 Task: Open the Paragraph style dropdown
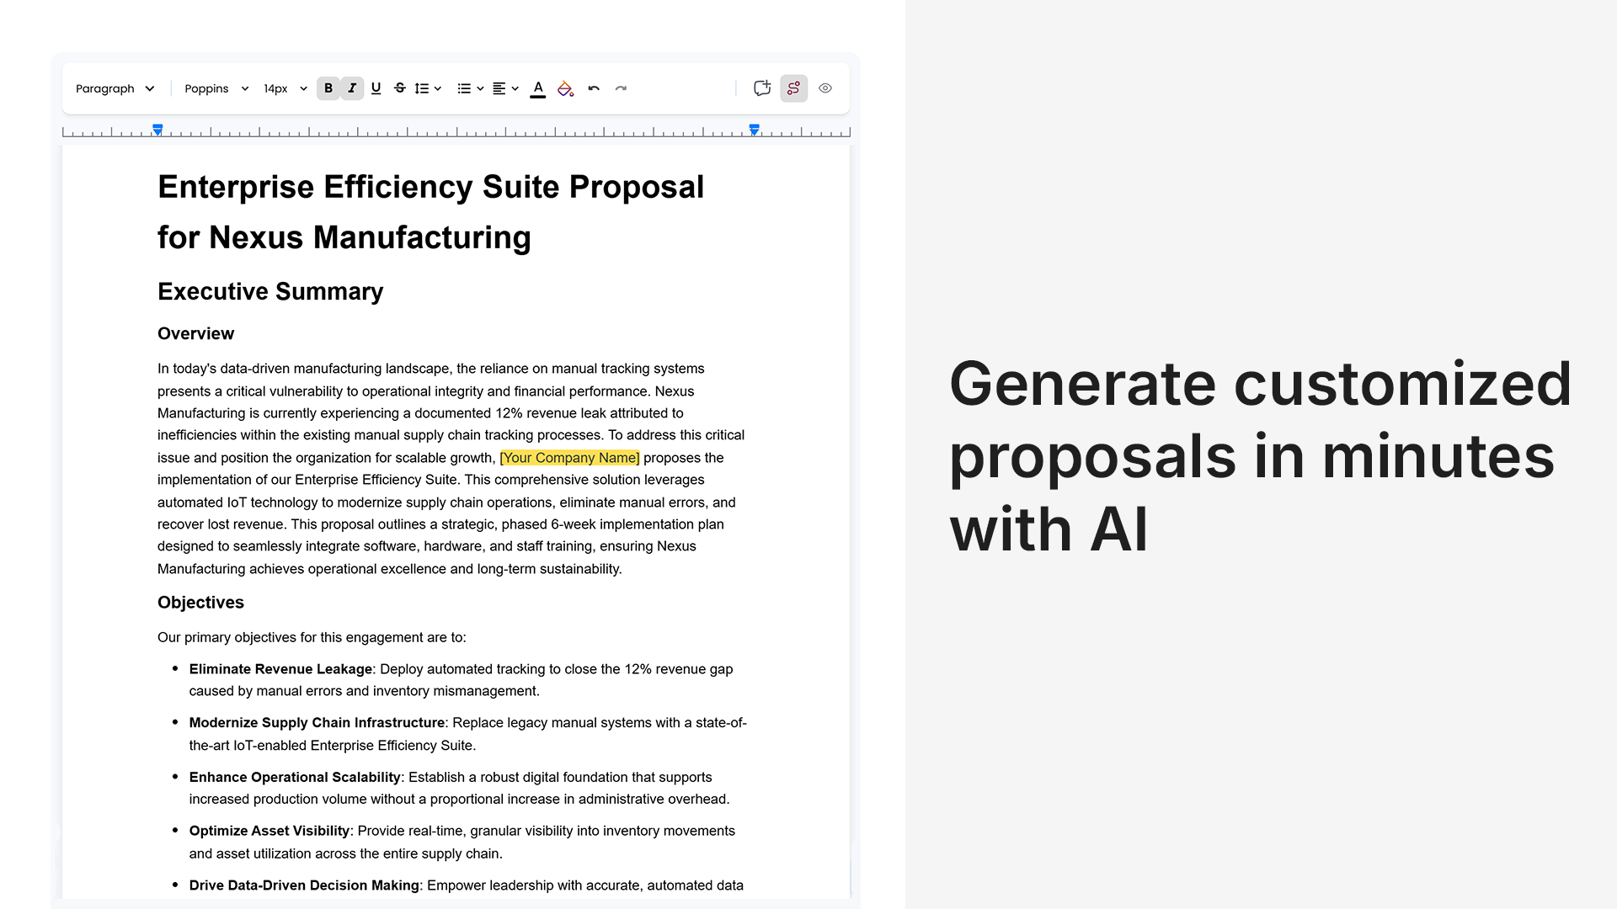(115, 88)
